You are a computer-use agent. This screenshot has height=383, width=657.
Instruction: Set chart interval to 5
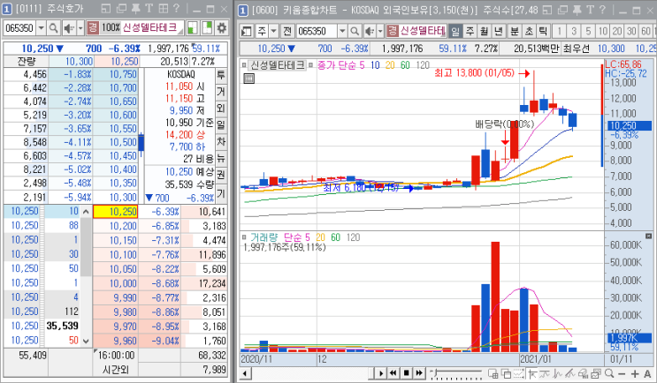pyautogui.click(x=588, y=31)
